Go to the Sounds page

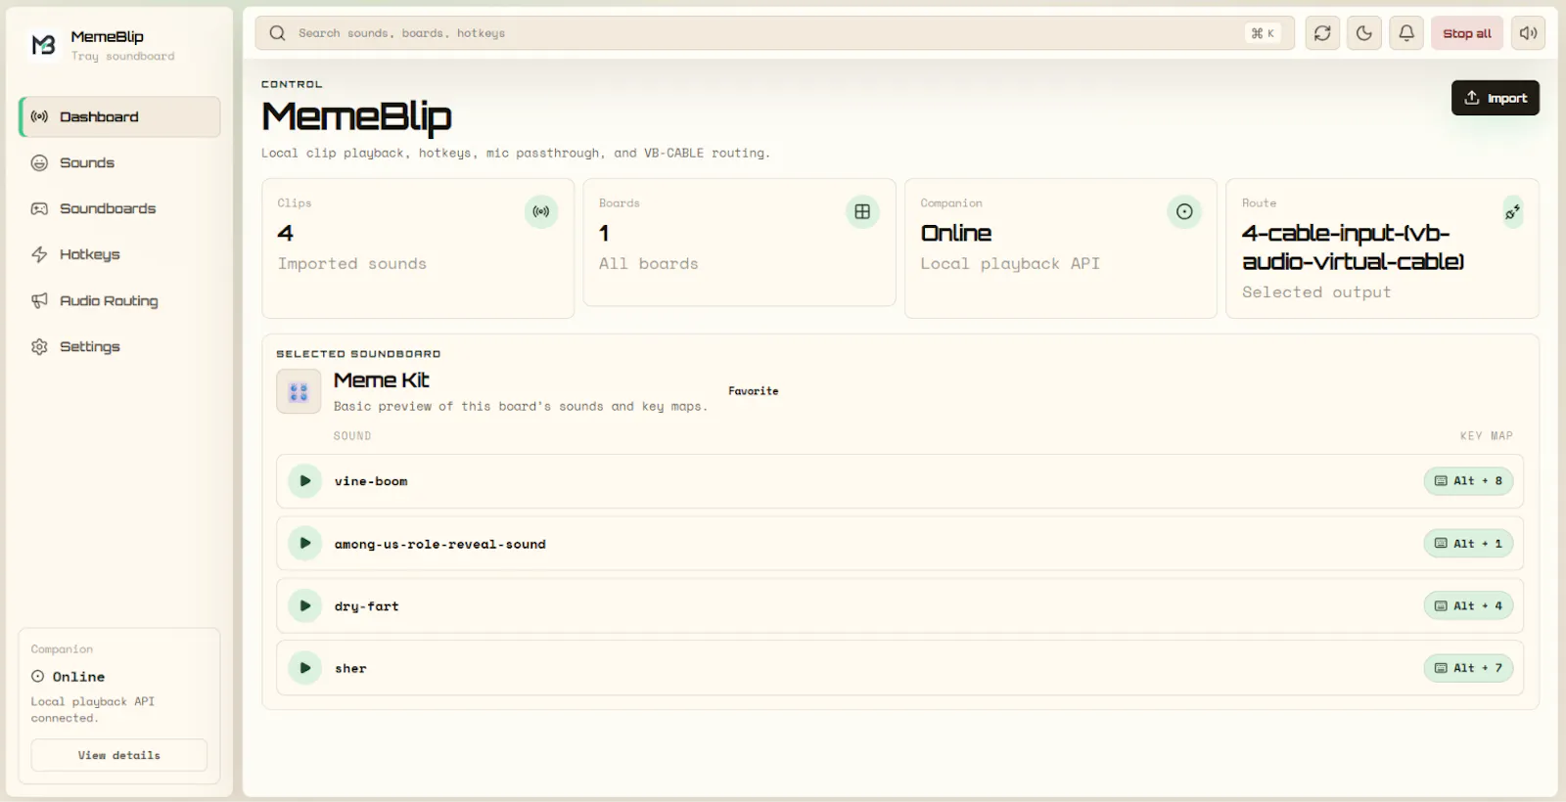pyautogui.click(x=119, y=162)
